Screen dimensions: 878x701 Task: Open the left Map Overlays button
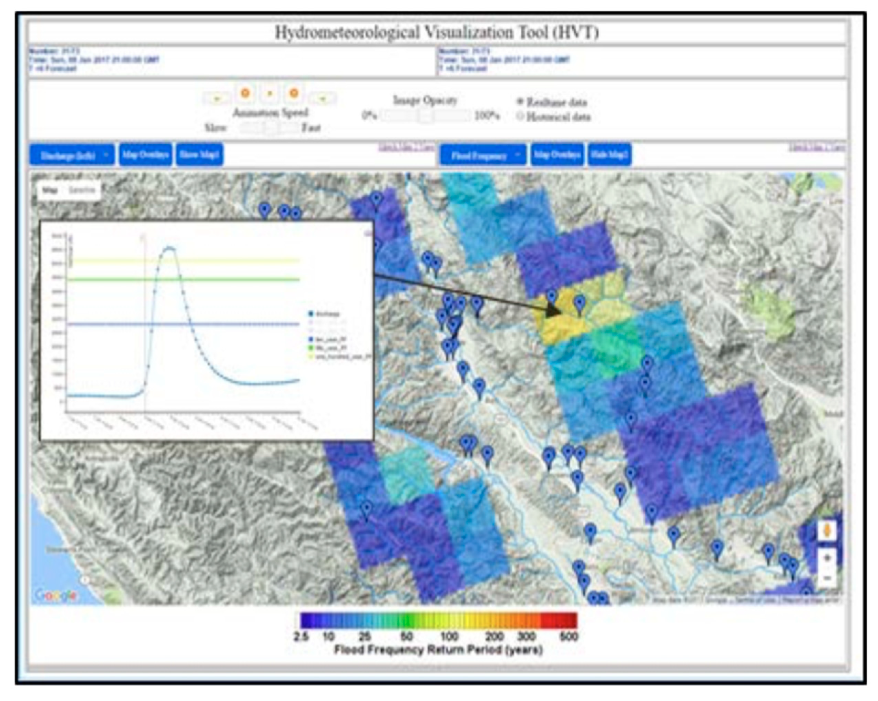[145, 155]
